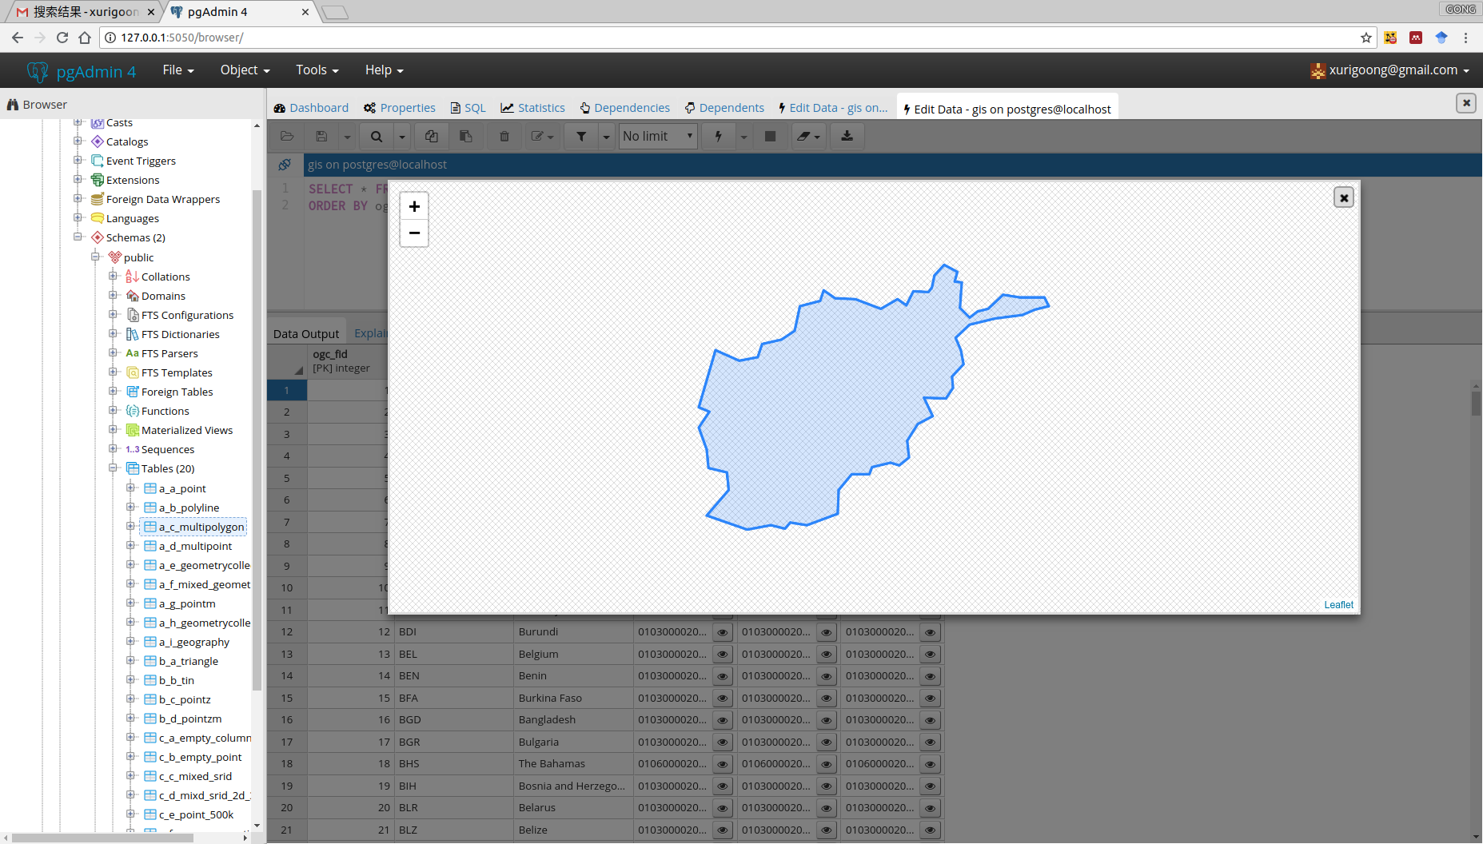1483x844 pixels.
Task: Zoom in on the geometry map
Action: pos(414,207)
